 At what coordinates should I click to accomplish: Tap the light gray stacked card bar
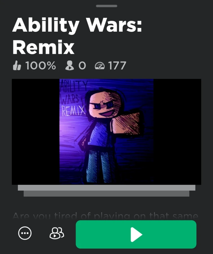107,188
